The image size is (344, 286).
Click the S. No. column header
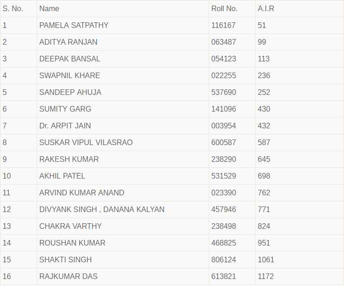[13, 8]
